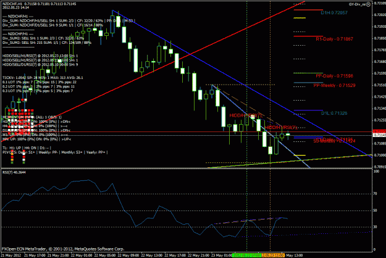
Task: Click the white current price 0.71145 marker
Action: 379,135
